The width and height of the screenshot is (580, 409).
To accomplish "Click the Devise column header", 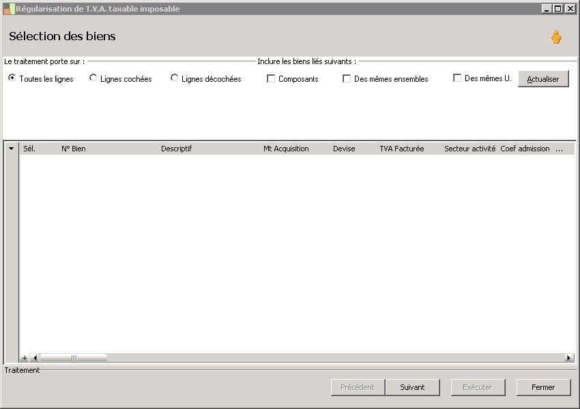I will click(344, 149).
